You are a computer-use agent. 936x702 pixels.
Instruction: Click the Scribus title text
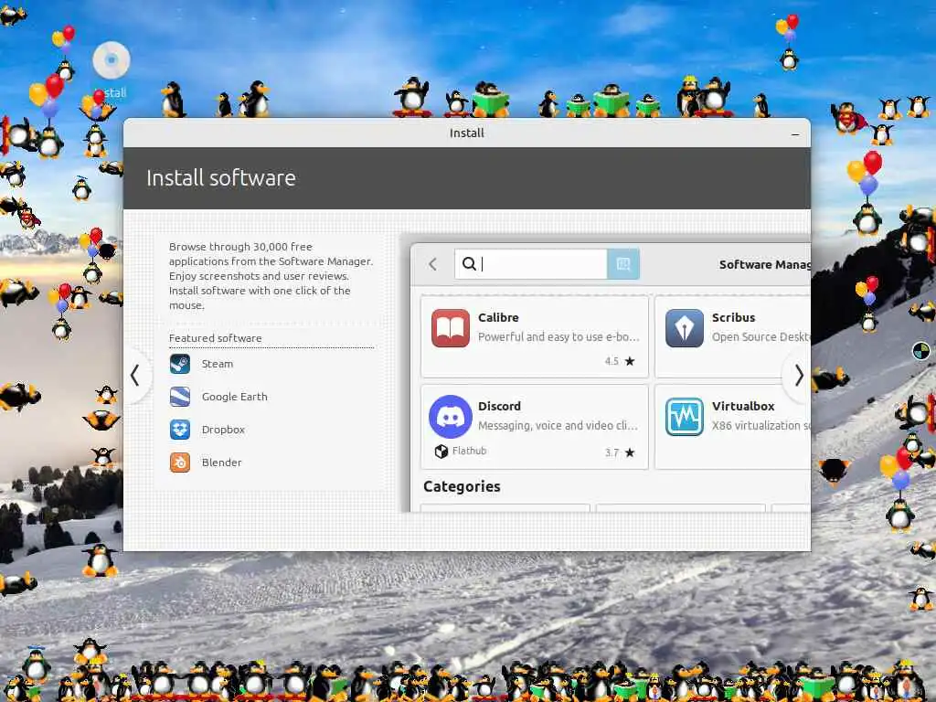point(733,317)
